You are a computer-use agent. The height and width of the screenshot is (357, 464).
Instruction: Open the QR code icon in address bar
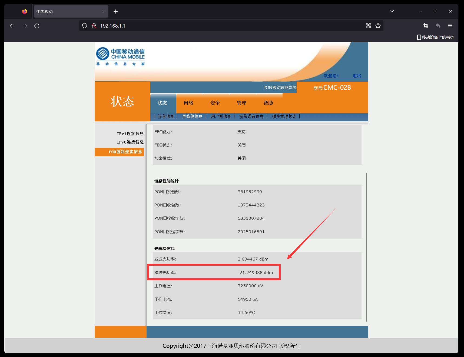(368, 26)
